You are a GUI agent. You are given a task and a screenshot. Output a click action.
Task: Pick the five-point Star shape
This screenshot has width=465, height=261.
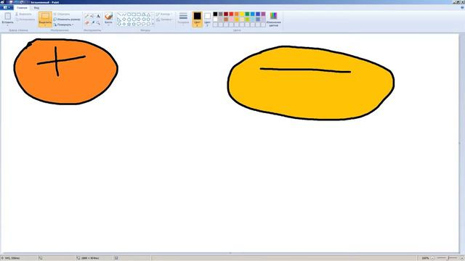pyautogui.click(x=129, y=24)
